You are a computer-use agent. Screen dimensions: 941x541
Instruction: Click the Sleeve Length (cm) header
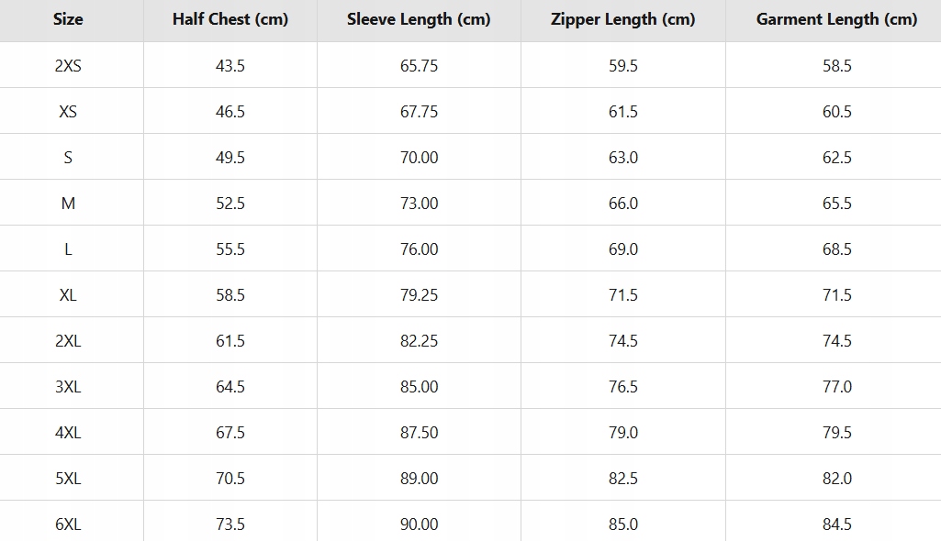point(419,19)
